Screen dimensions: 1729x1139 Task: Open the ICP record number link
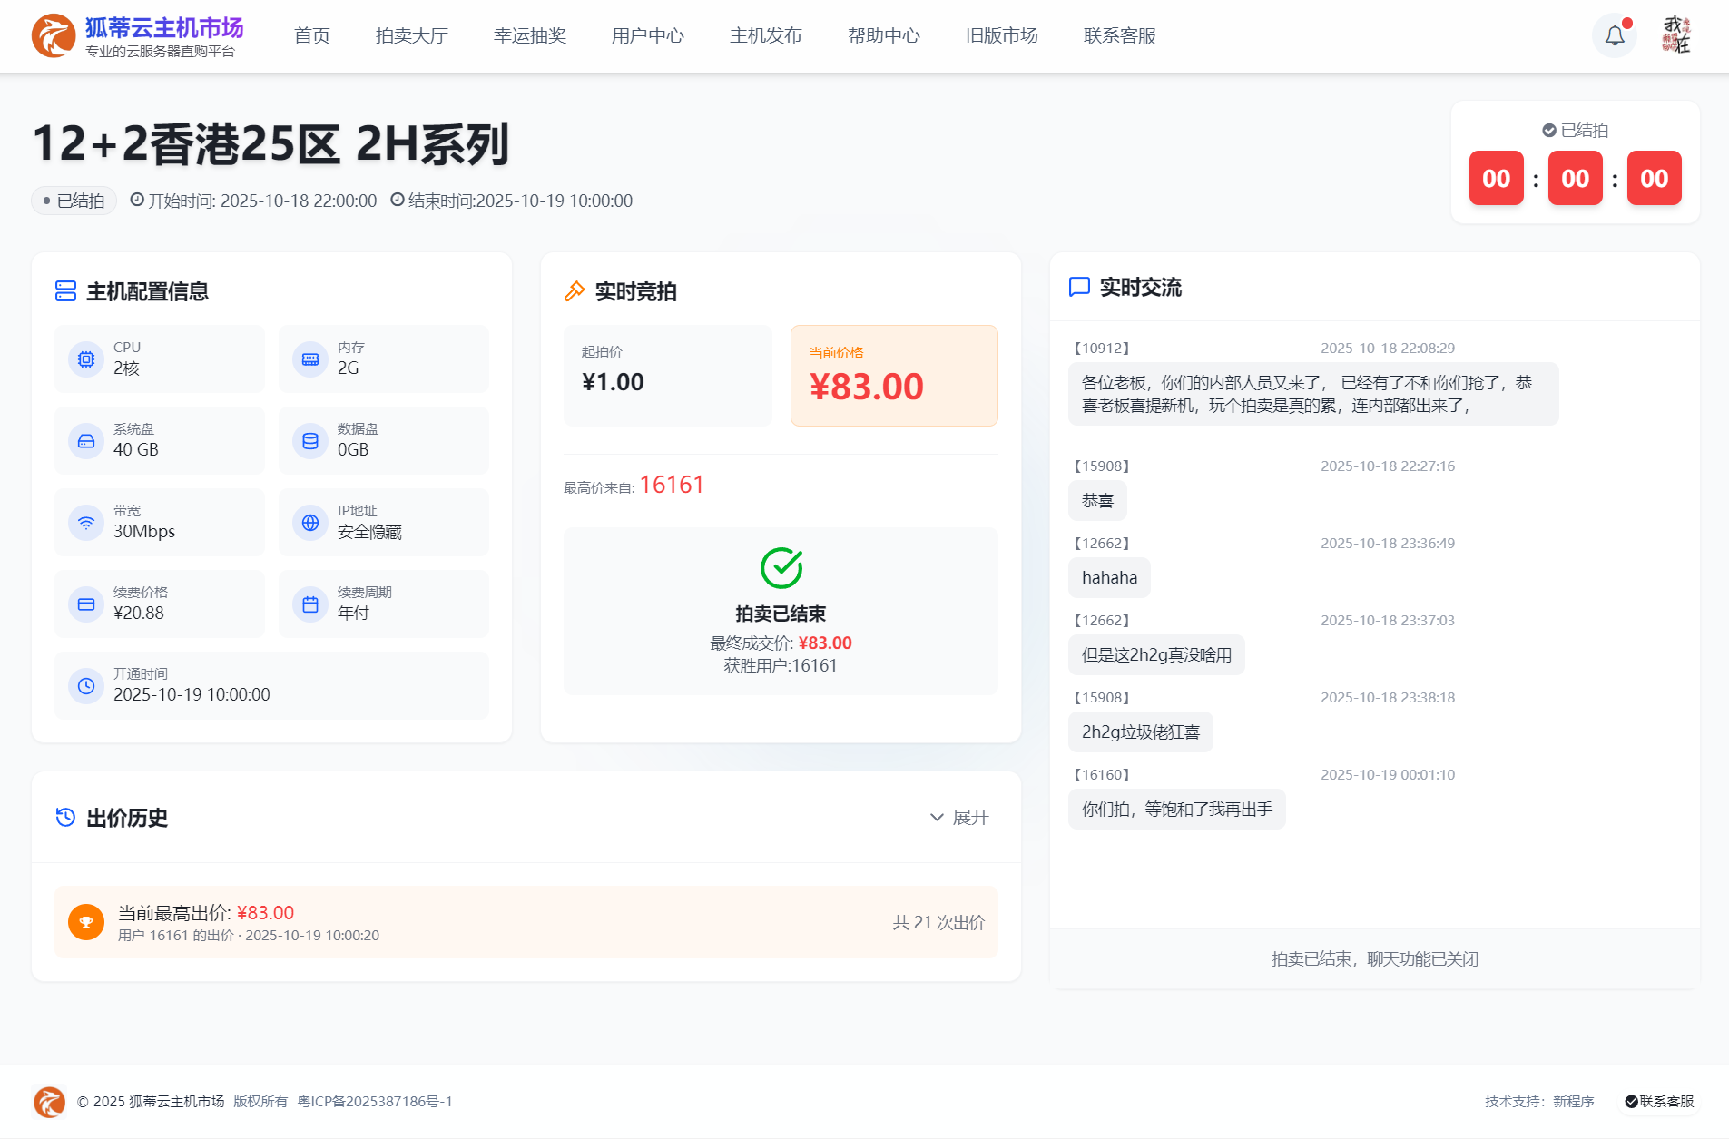(375, 1101)
